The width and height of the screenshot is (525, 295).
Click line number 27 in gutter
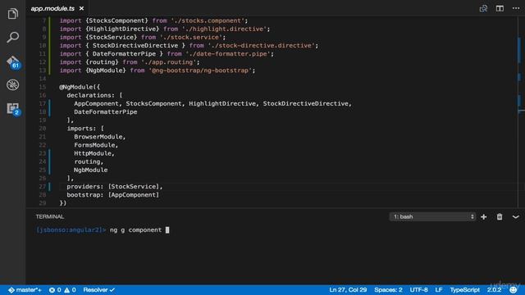(x=42, y=187)
